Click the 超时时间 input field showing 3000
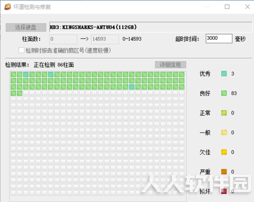This screenshot has width=254, height=202. pos(219,39)
